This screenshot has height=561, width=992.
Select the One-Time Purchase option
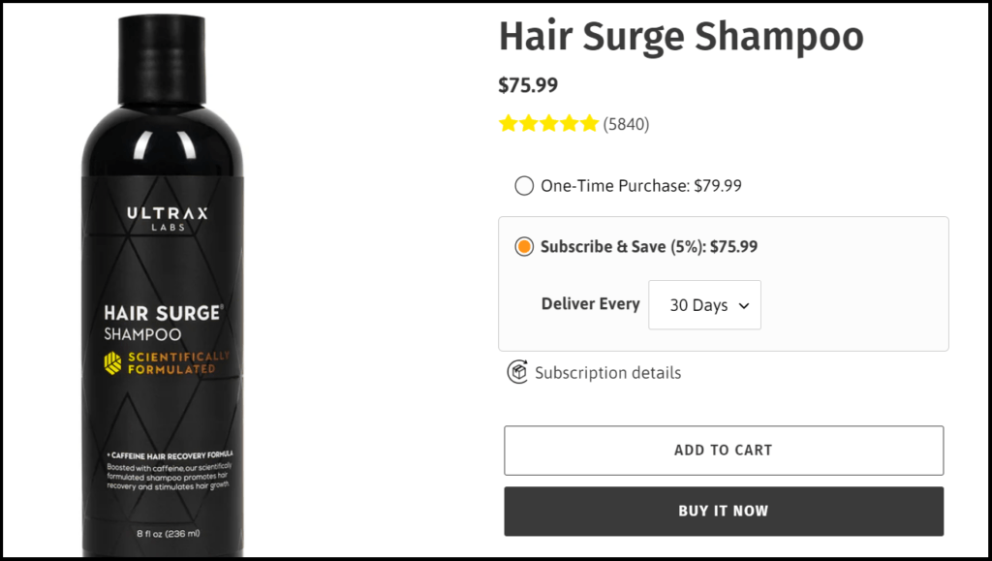pyautogui.click(x=523, y=185)
